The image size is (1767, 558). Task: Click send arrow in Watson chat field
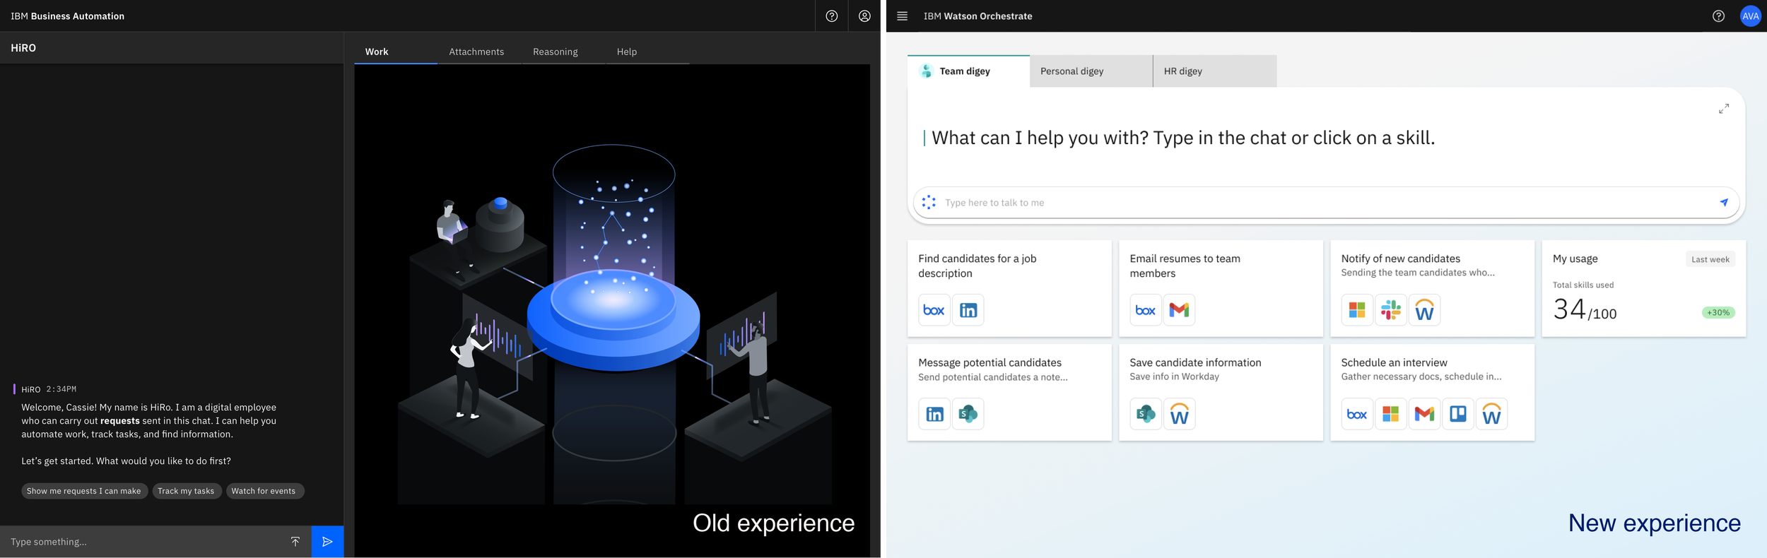pyautogui.click(x=1724, y=202)
